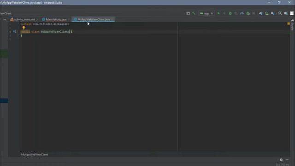Open Search Everywhere magnifier icon
Viewport: 295px width, 166px height.
click(x=280, y=13)
